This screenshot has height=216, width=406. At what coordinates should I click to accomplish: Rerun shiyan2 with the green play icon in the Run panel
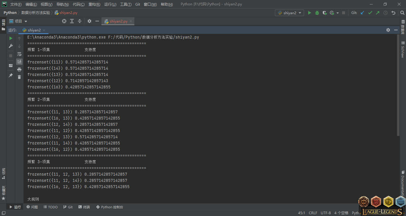(11, 38)
